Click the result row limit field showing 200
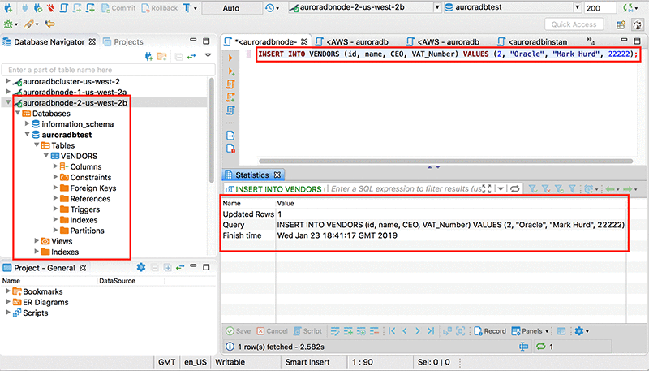 coord(600,8)
